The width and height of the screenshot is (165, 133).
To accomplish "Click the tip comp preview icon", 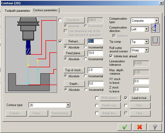I will pos(155,41).
